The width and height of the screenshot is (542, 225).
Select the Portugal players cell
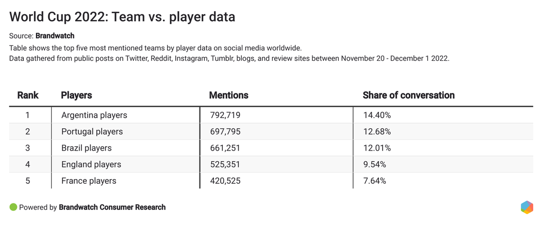coord(92,132)
